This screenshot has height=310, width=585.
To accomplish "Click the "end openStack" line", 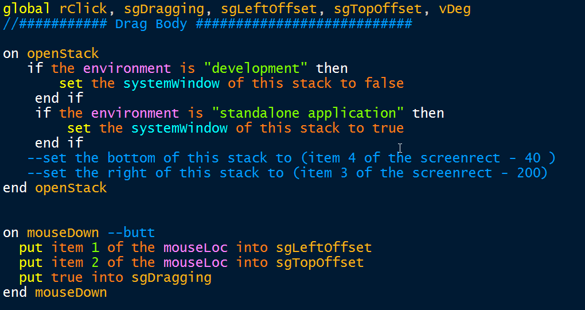I will [55, 188].
